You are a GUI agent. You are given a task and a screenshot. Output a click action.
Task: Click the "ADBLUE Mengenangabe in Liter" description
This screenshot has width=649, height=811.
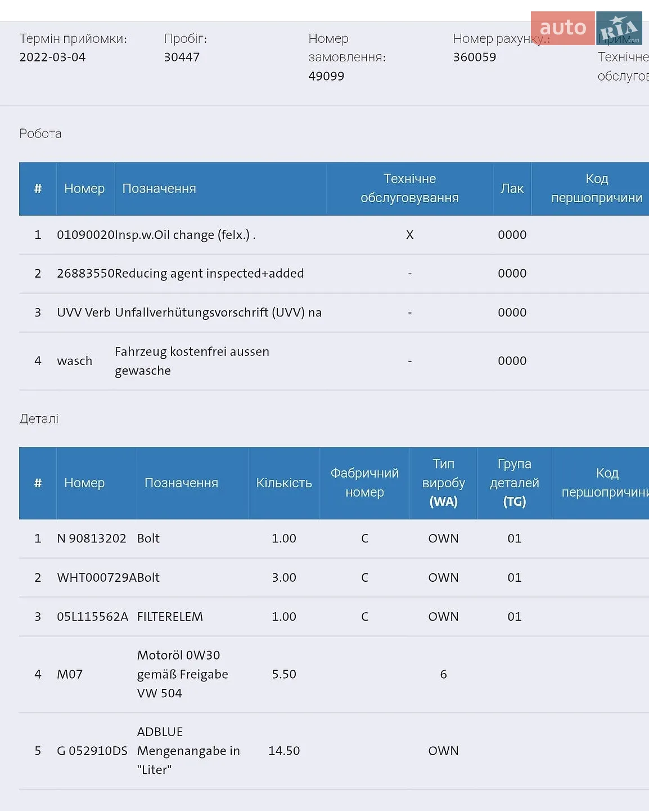188,751
